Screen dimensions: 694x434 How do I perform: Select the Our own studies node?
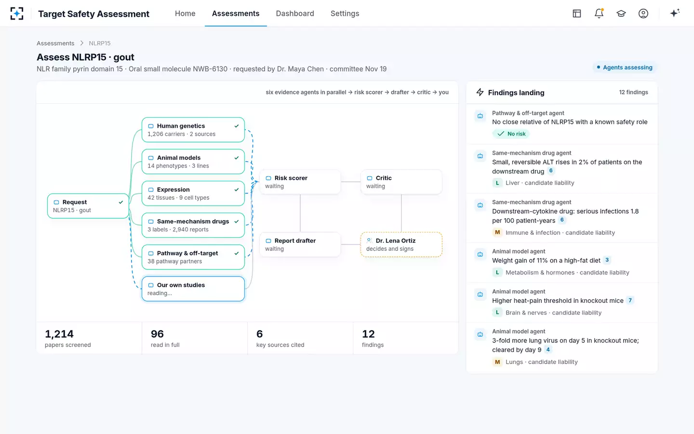pos(193,289)
